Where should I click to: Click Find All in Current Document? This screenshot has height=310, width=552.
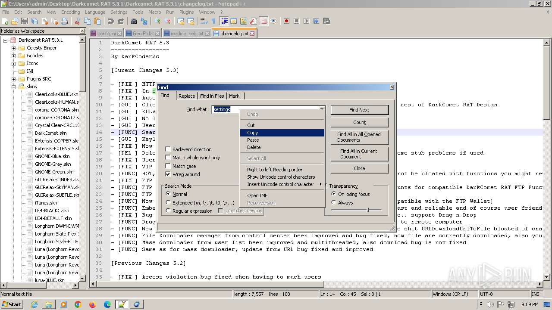click(359, 154)
